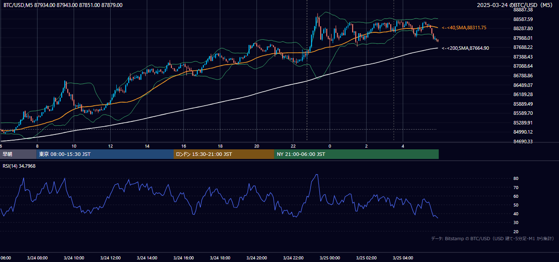
Task: Click the bottom date label 3/24 12:00
Action: pos(110,258)
